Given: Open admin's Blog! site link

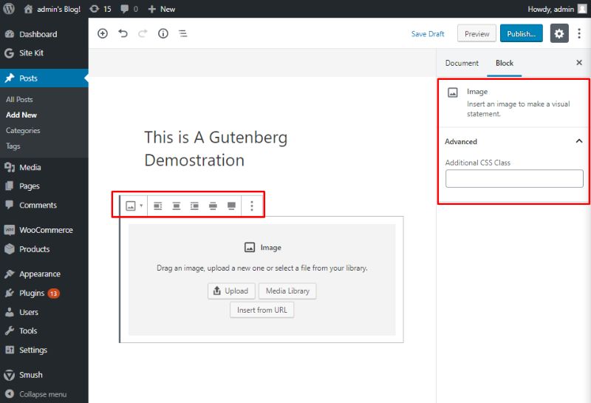Looking at the screenshot, I should point(52,9).
